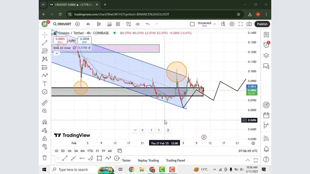Select the Text annotation tool
Image resolution: width=310 pixels, height=174 pixels.
click(45, 84)
